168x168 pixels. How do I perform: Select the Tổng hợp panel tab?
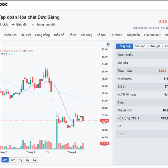[124, 46]
